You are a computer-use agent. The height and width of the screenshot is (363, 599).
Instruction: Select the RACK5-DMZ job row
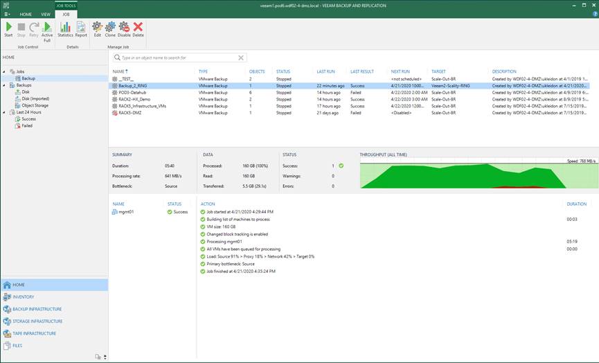point(350,113)
